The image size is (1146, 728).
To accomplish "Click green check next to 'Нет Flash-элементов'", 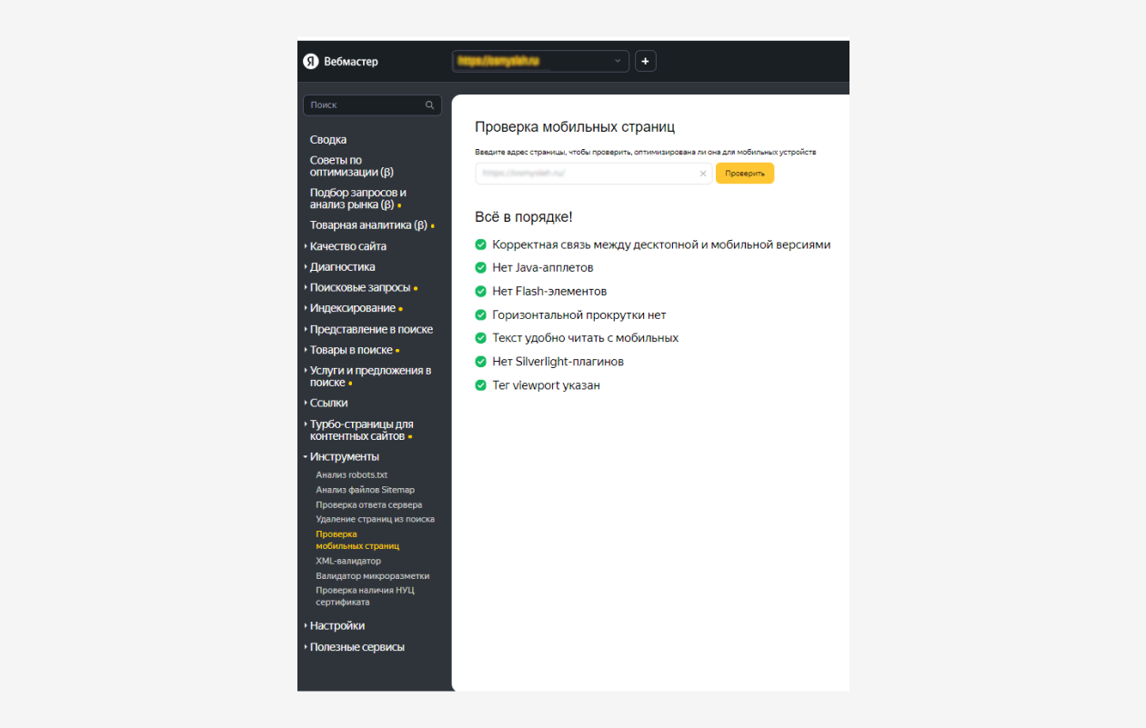I will pyautogui.click(x=481, y=292).
